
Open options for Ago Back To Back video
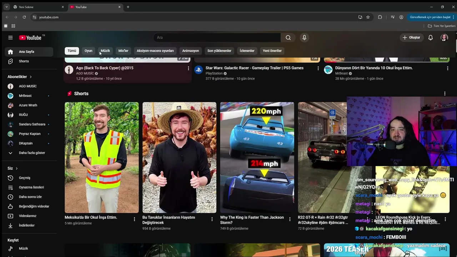189,69
